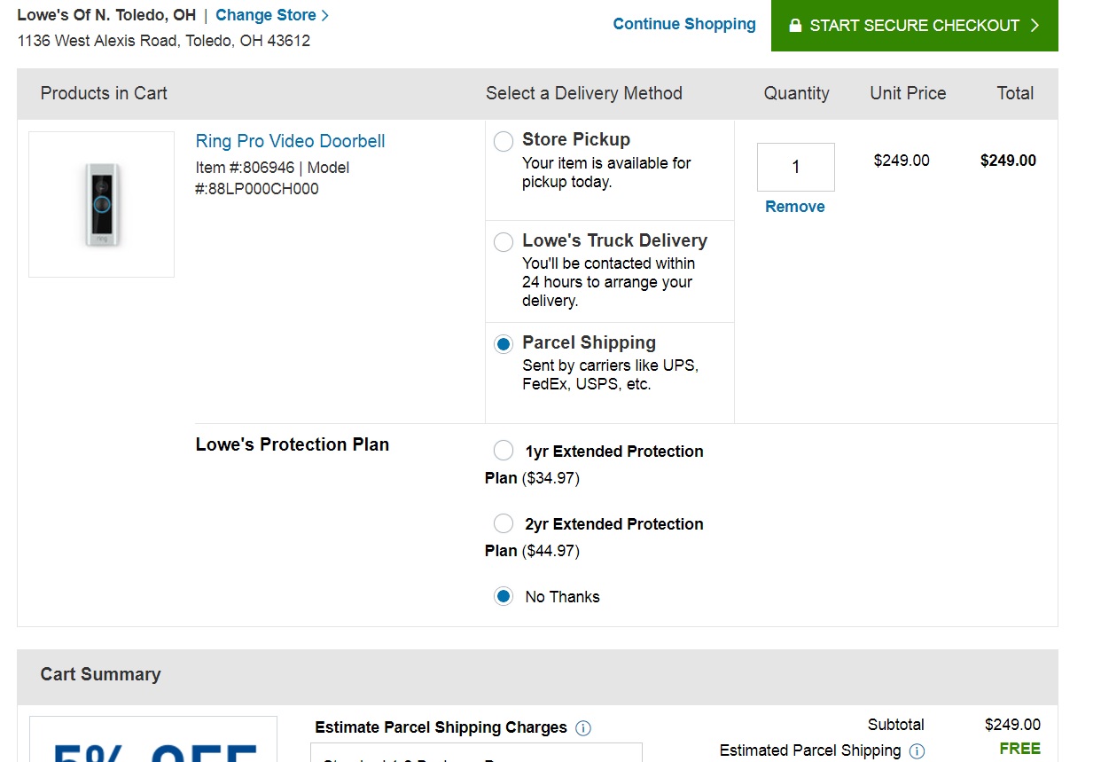The width and height of the screenshot is (1101, 762).
Task: Choose the 1yr Extended Protection Plan
Action: [503, 450]
